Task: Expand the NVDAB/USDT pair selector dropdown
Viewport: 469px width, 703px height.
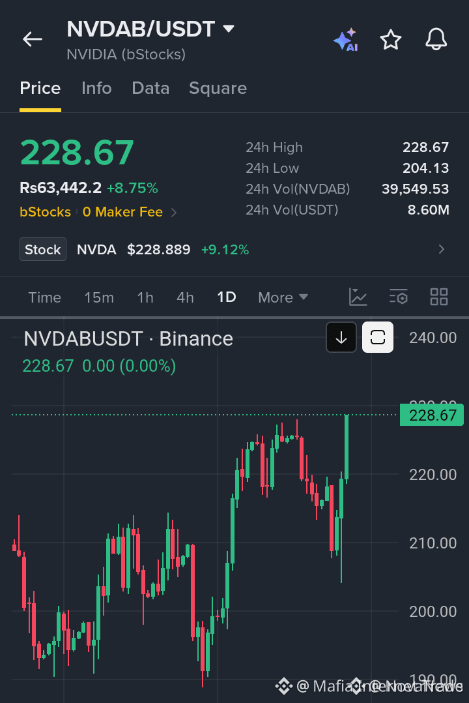Action: [x=229, y=29]
